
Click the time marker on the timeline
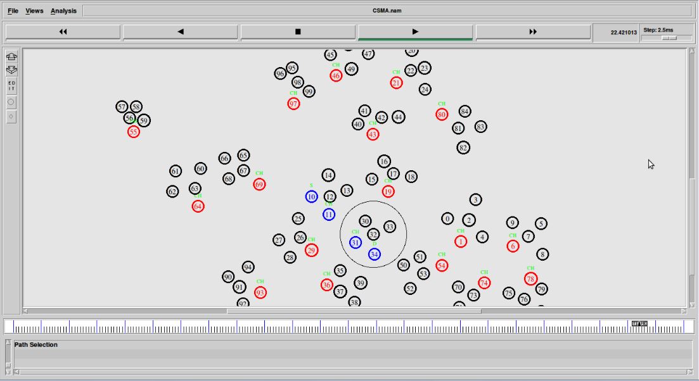click(x=640, y=324)
